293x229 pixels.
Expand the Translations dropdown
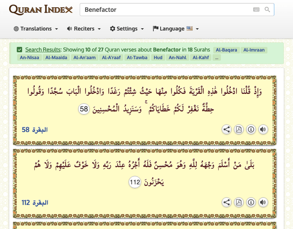[x=36, y=29]
